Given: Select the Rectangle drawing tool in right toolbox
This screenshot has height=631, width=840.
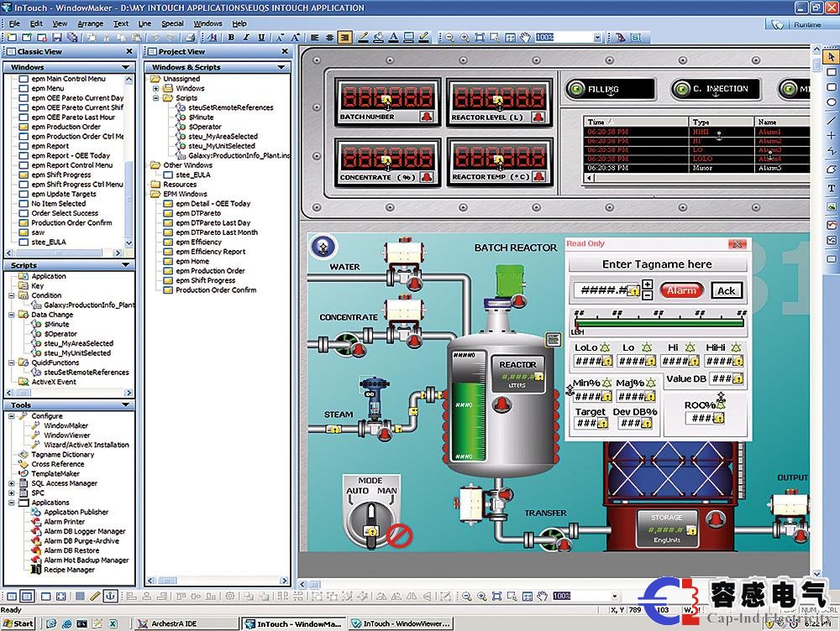Looking at the screenshot, I should coord(831,72).
